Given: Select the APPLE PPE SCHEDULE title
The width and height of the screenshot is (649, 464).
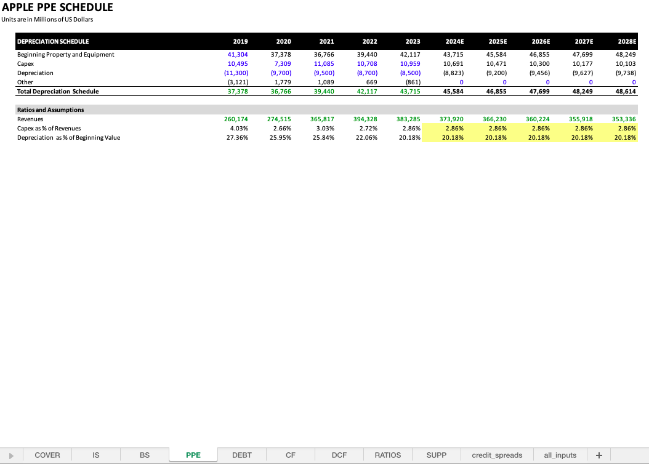Looking at the screenshot, I should click(x=57, y=7).
